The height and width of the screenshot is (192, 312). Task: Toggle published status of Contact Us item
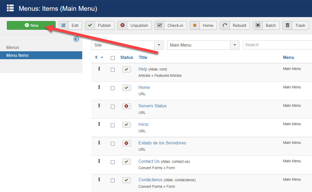(x=126, y=161)
